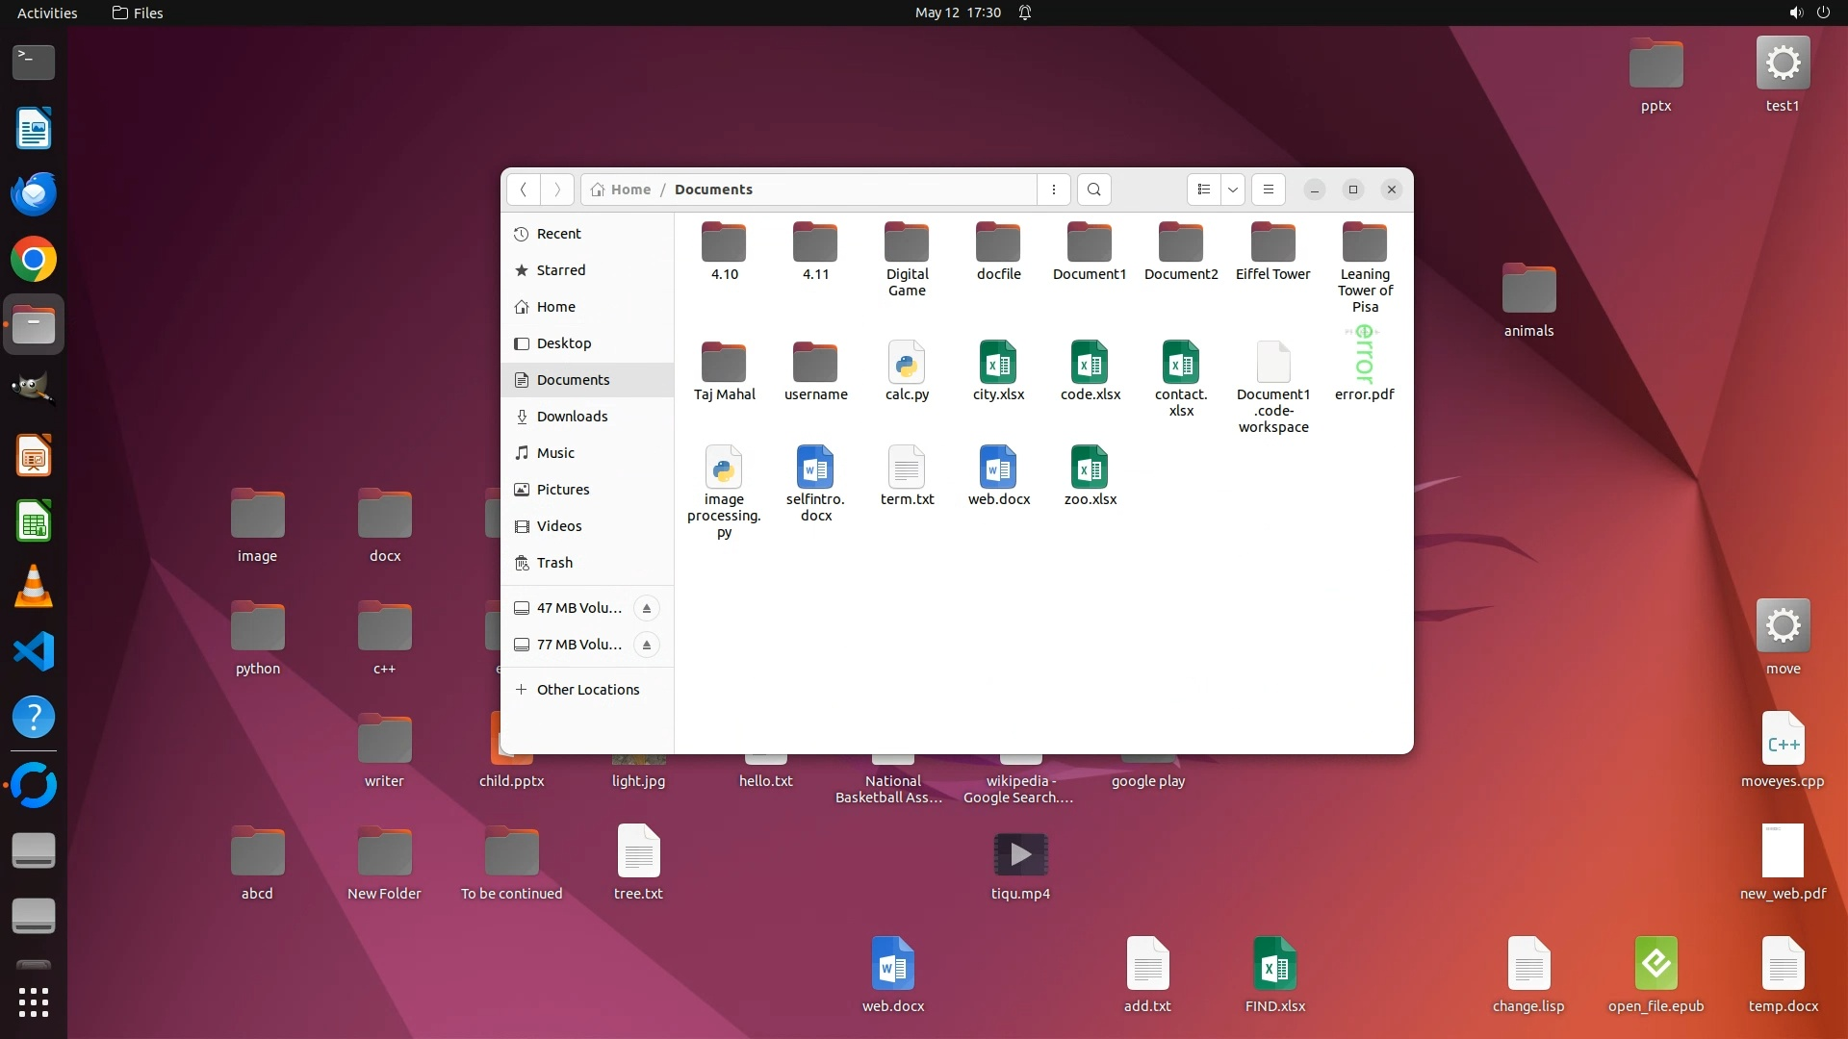Select Downloads in the sidebar
This screenshot has width=1848, height=1039.
[572, 417]
